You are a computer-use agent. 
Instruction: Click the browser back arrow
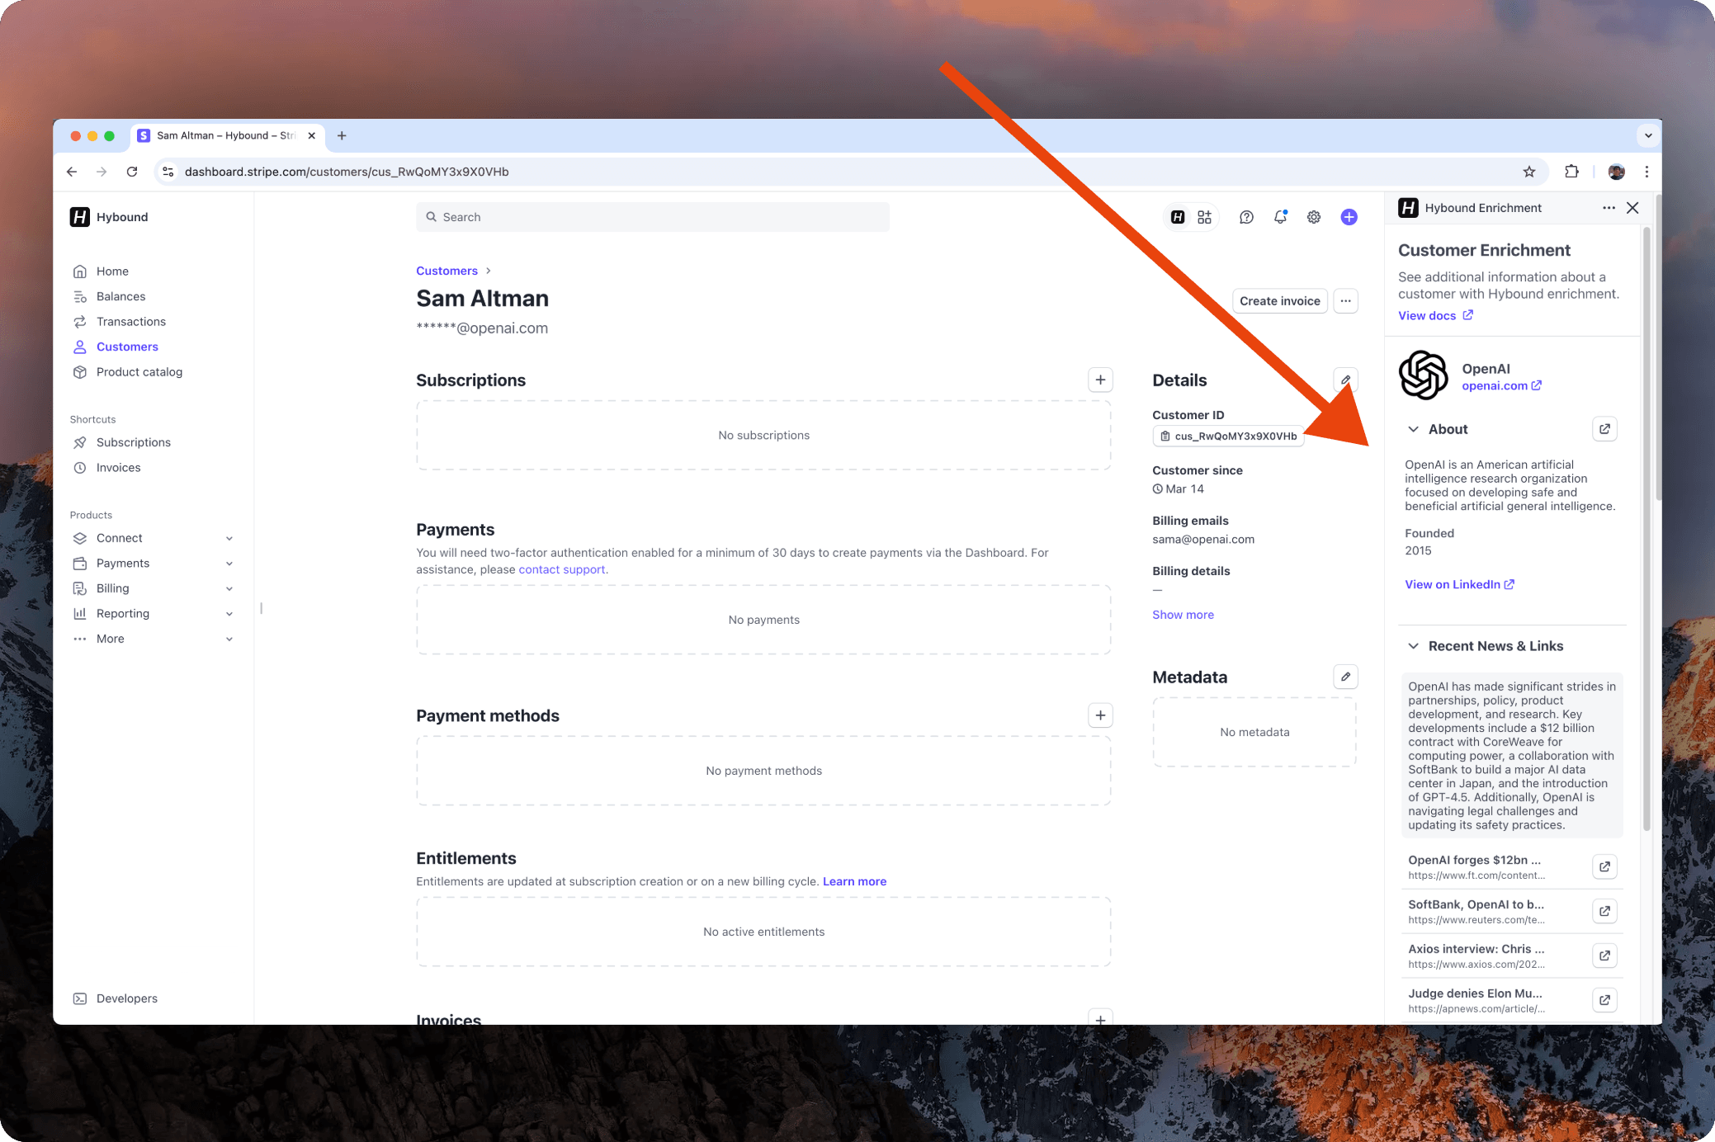[72, 172]
